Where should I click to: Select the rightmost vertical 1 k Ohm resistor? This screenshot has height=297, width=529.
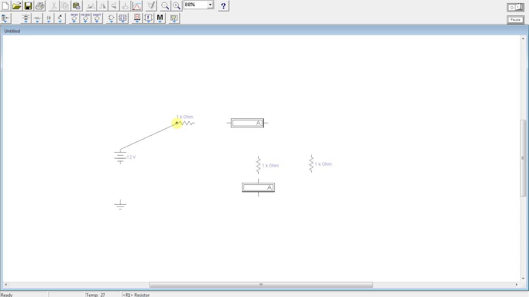pyautogui.click(x=311, y=164)
